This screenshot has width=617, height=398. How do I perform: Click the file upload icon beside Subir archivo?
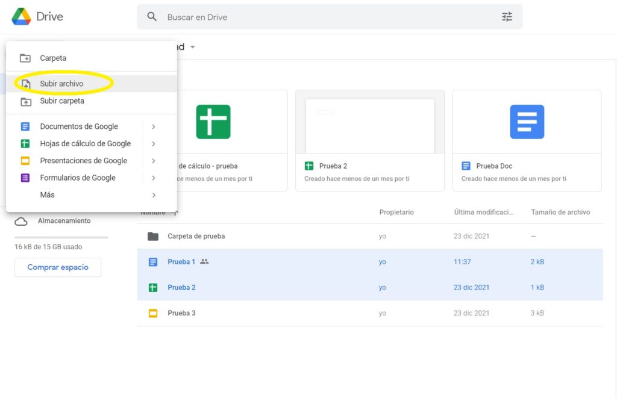(x=25, y=84)
